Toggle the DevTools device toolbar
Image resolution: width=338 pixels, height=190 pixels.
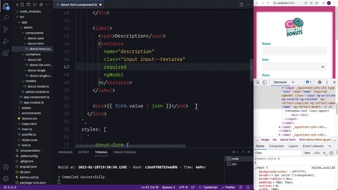click(x=264, y=82)
